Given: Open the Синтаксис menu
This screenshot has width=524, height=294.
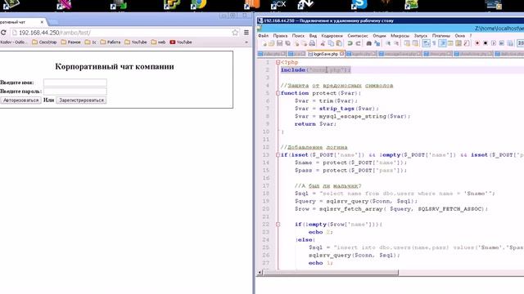Looking at the screenshot, I should coord(358,36).
